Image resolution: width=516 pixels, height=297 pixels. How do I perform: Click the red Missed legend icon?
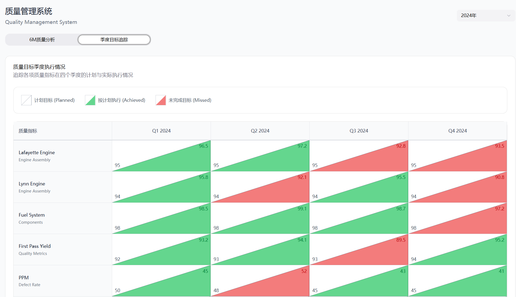click(161, 100)
